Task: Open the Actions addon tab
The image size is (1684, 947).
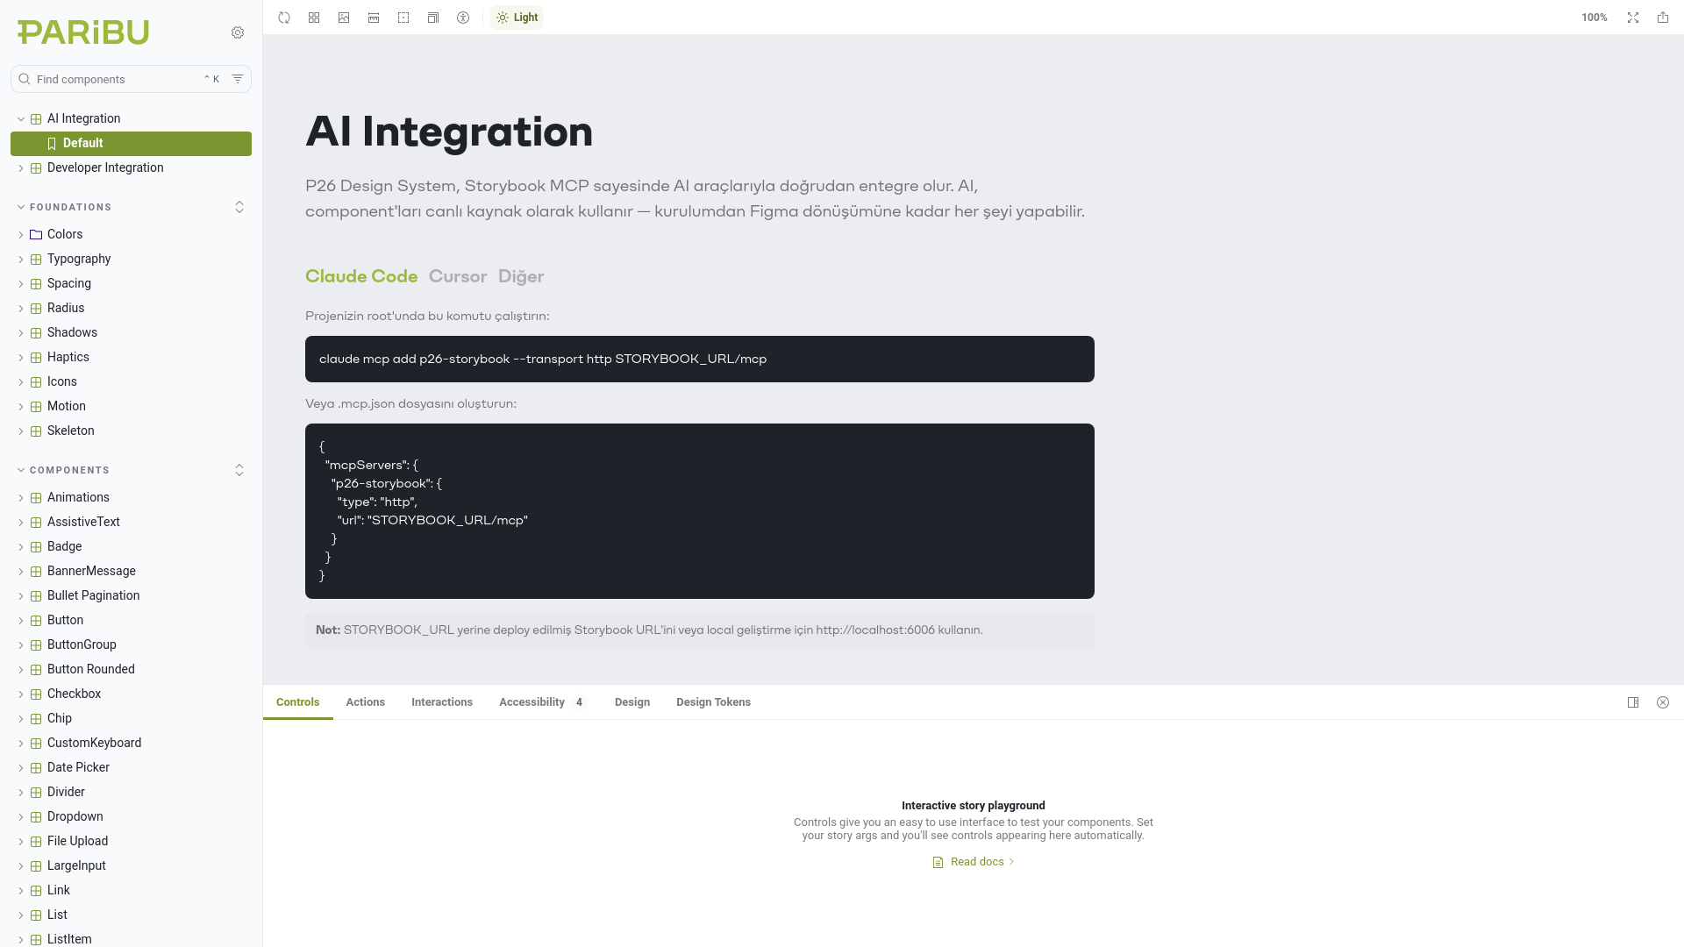Action: point(366,702)
